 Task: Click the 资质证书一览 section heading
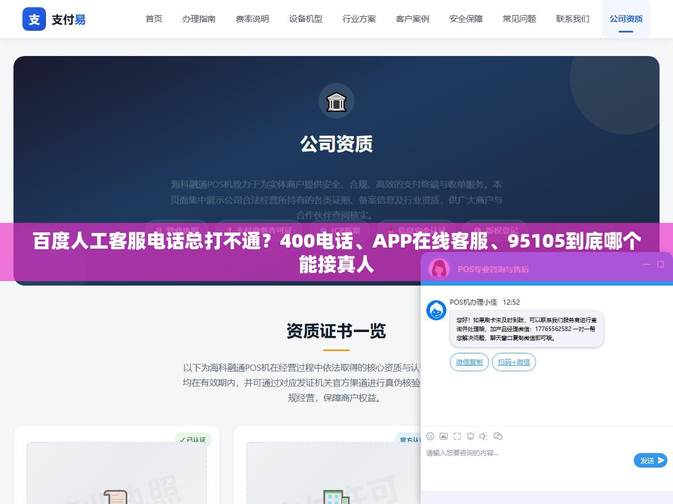point(336,331)
